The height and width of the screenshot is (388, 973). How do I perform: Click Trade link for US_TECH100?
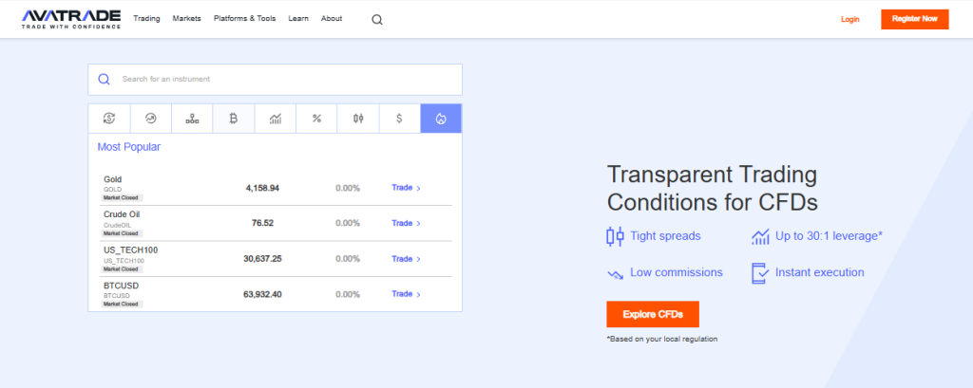point(406,258)
